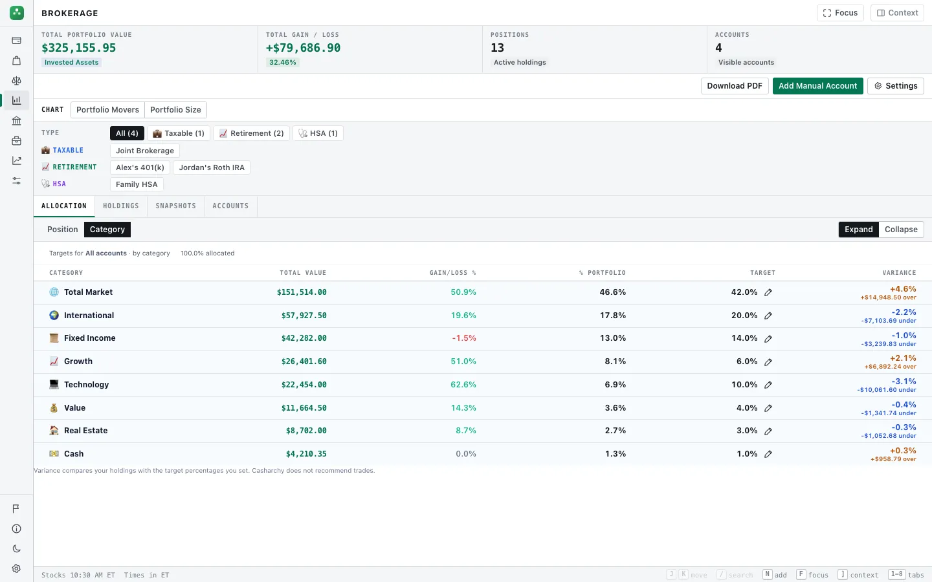Screen dimensions: 932x582
Task: Edit the Real Estate target pencil icon
Action: [x=768, y=431]
